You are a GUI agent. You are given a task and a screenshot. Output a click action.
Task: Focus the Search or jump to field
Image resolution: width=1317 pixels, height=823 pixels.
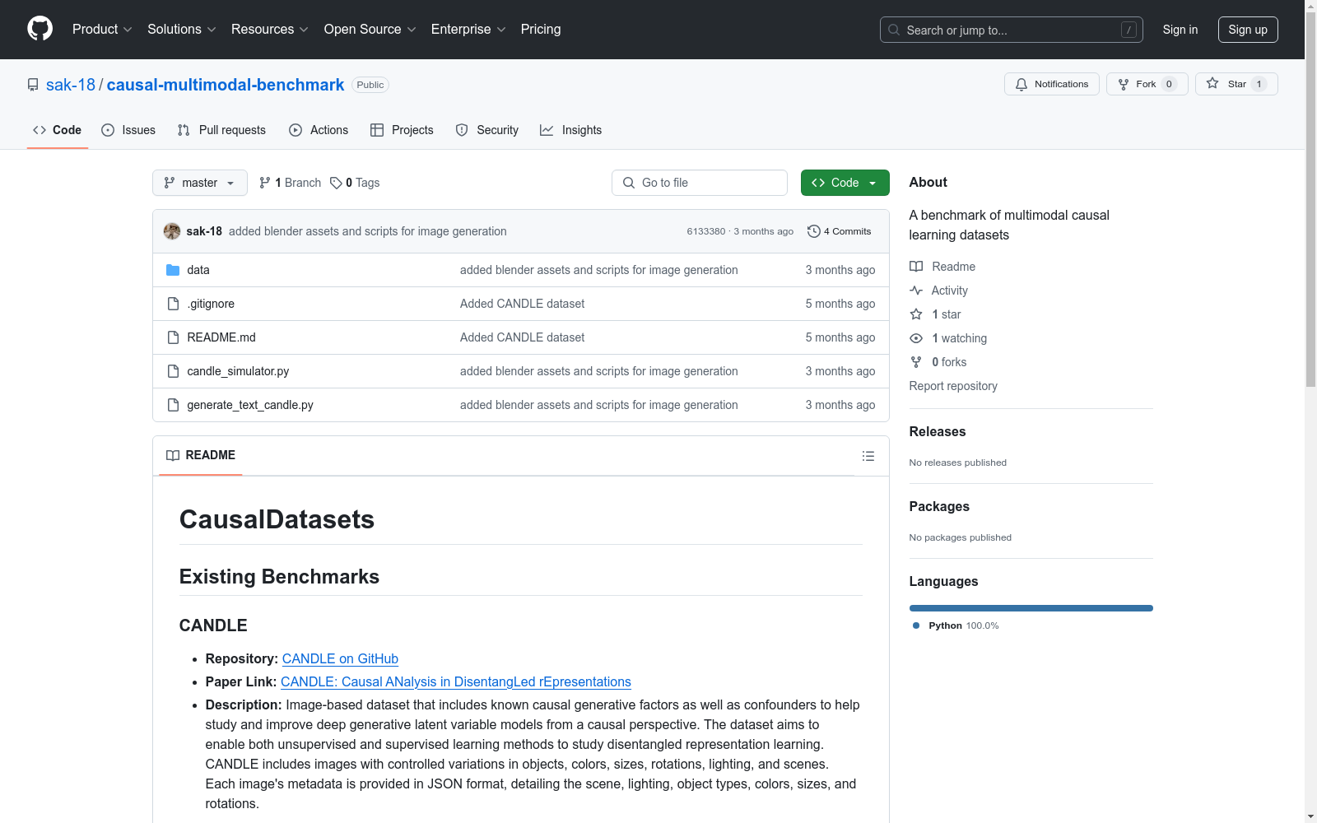[1011, 30]
